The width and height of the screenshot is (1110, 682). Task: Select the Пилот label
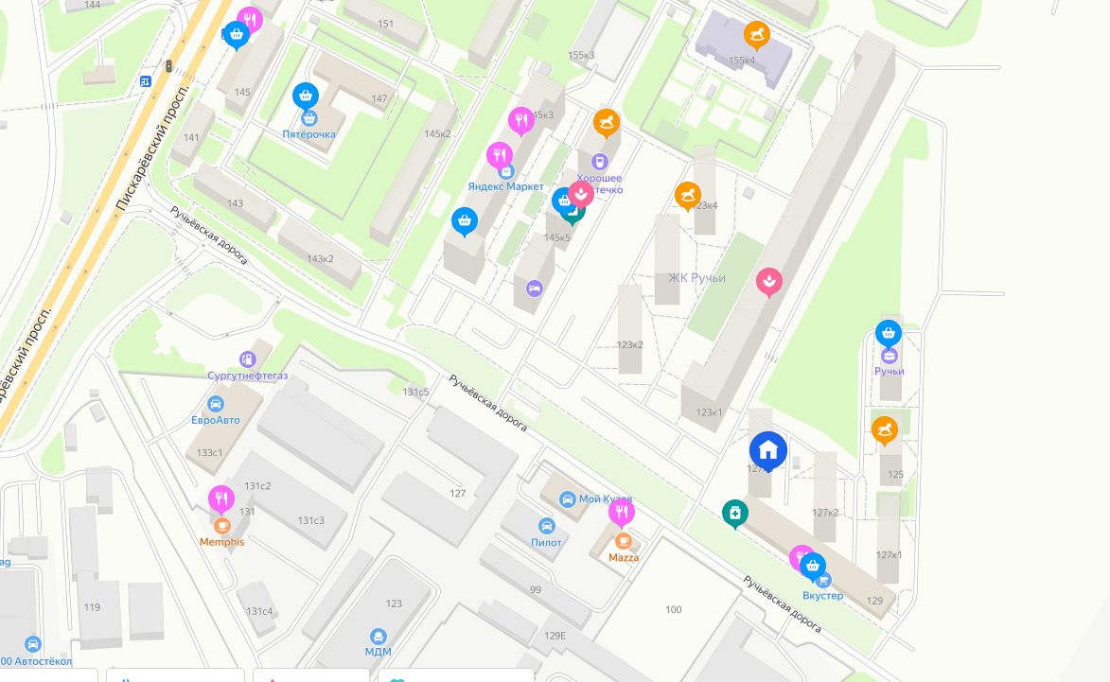point(546,543)
